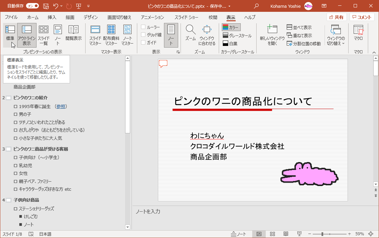This screenshot has height=238, width=379.
Task: Click the 共有 button
Action: pyautogui.click(x=336, y=17)
